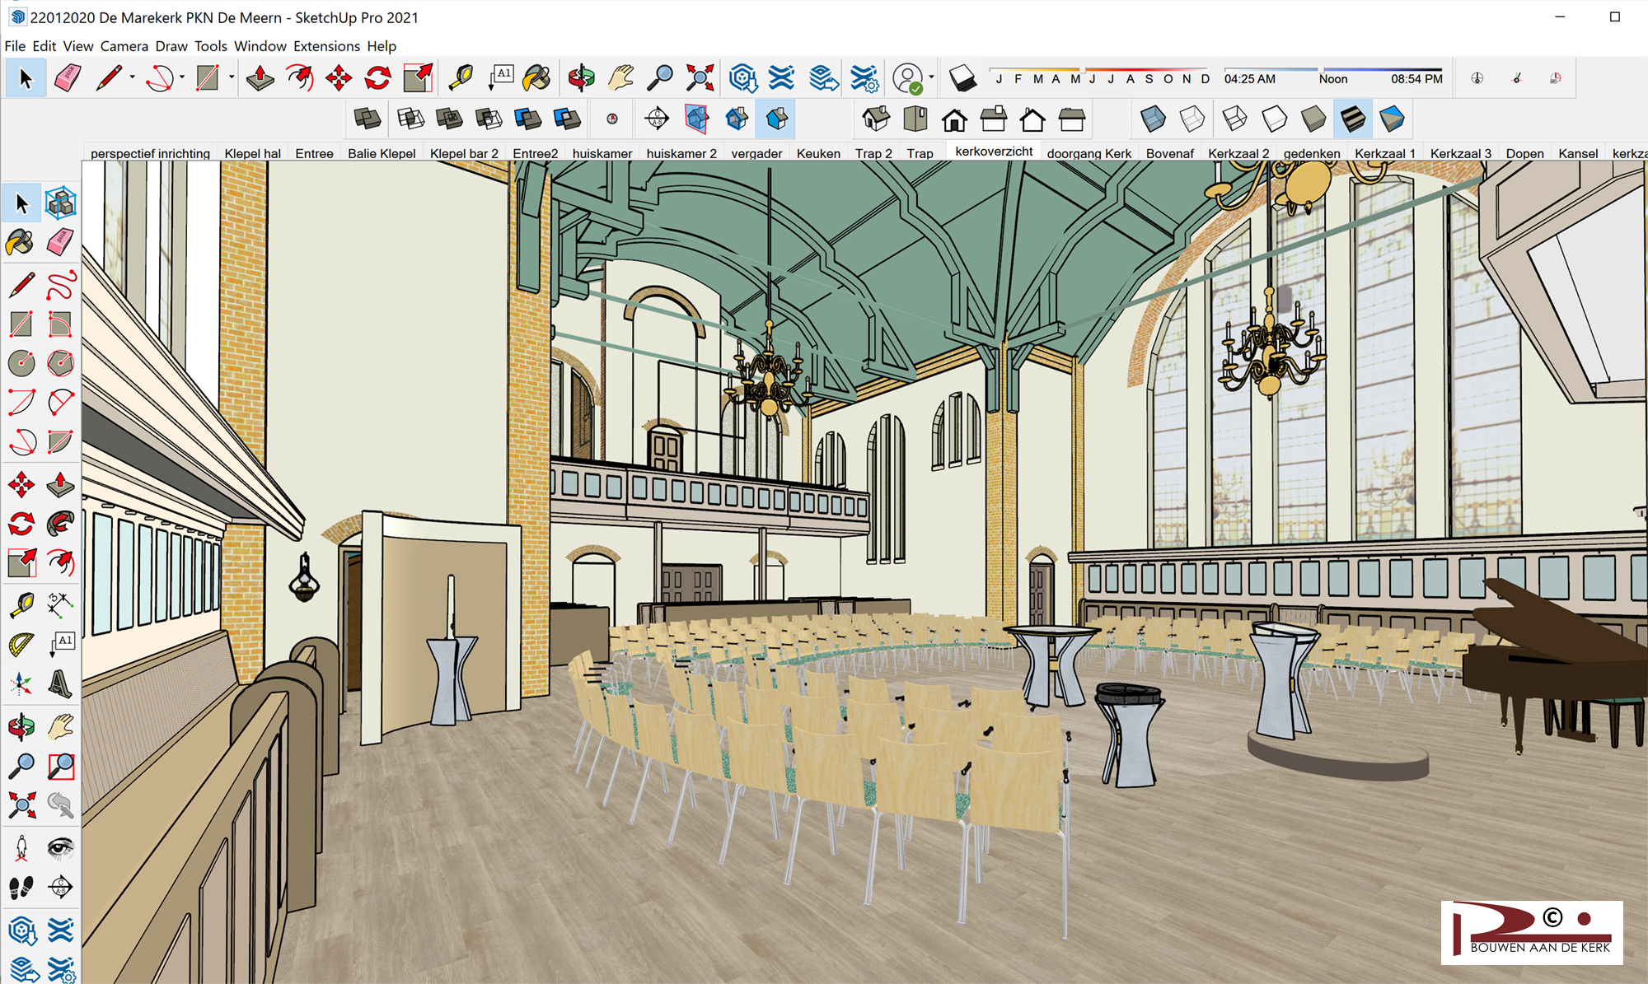The width and height of the screenshot is (1648, 984).
Task: Toggle Shadows display on or off
Action: coord(962,78)
